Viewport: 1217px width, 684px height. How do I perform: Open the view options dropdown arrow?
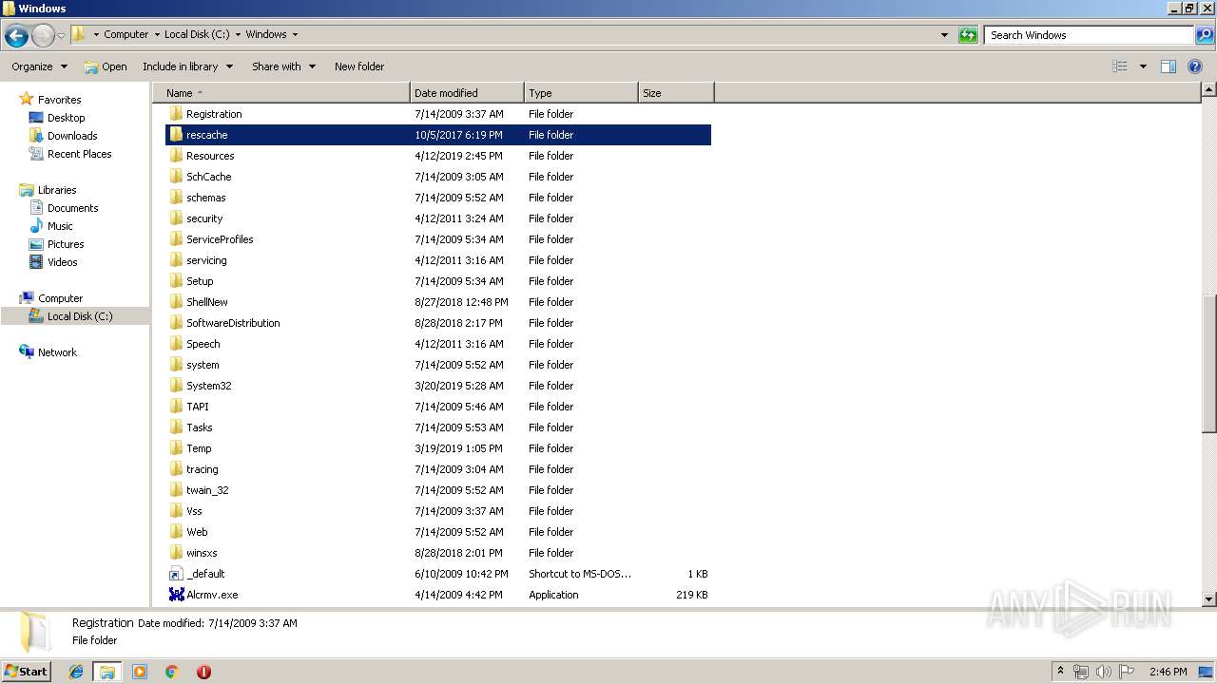pos(1143,66)
